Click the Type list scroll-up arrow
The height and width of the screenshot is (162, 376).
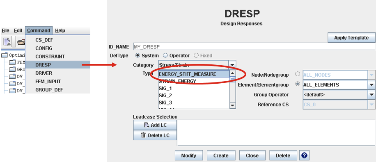point(233,73)
